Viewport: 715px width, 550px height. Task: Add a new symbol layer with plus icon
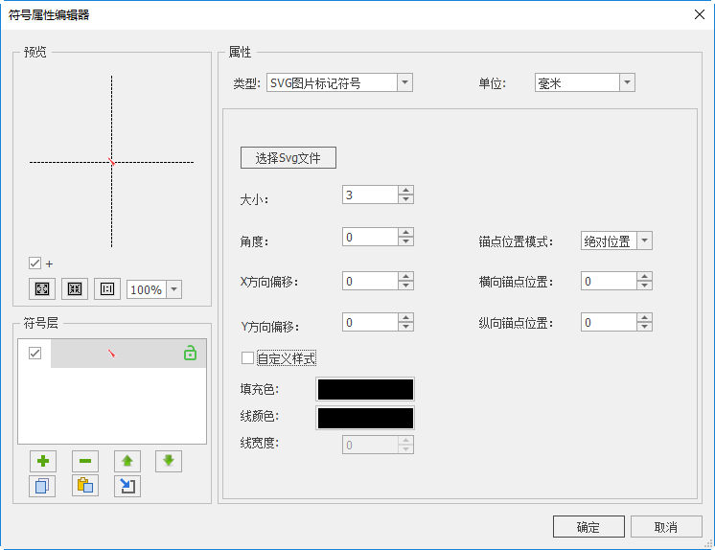42,461
